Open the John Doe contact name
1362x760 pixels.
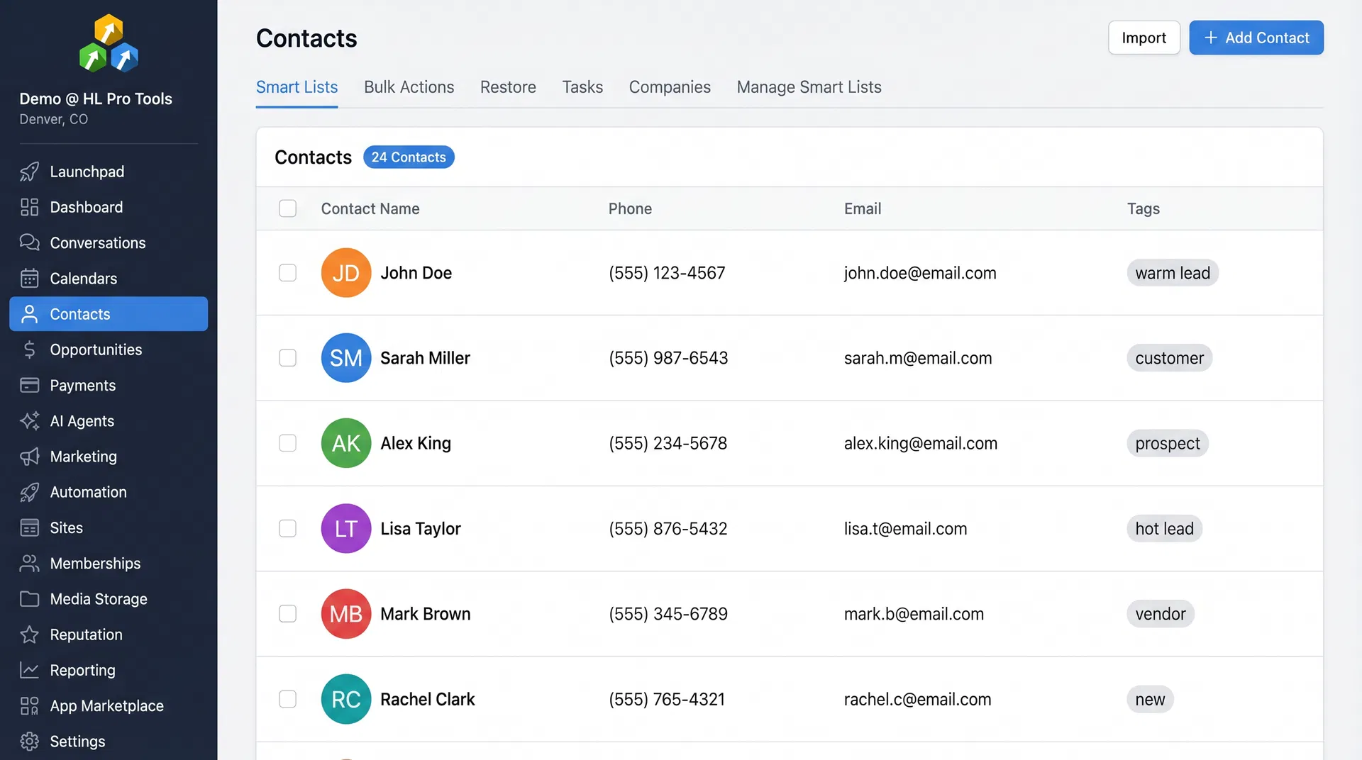(x=416, y=273)
